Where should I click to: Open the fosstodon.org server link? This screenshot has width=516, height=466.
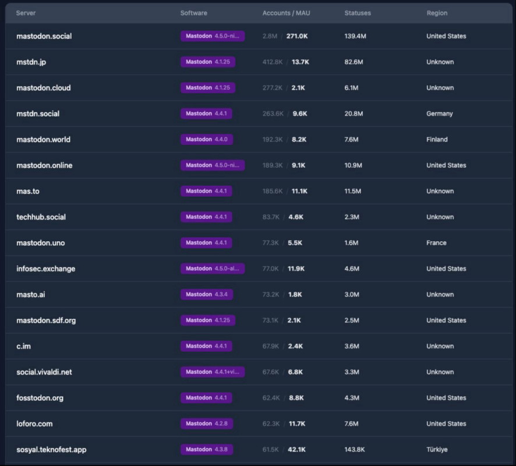click(40, 398)
